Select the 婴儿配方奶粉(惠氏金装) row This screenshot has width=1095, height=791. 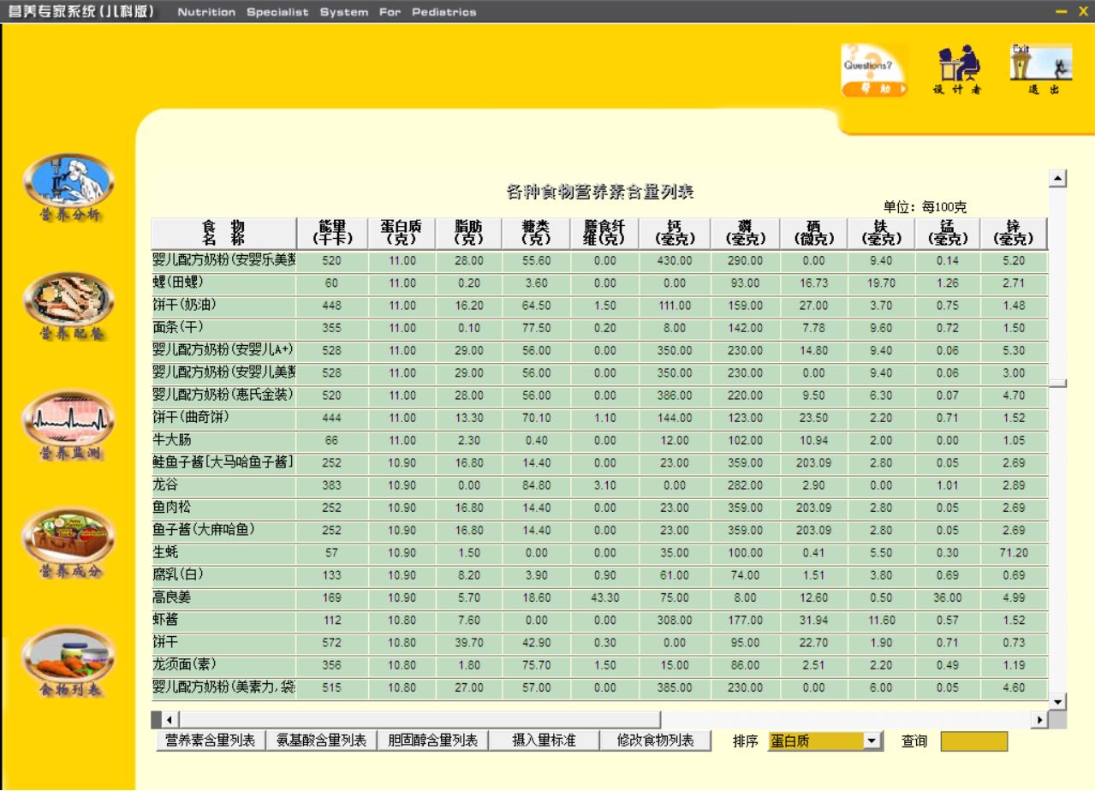[599, 395]
